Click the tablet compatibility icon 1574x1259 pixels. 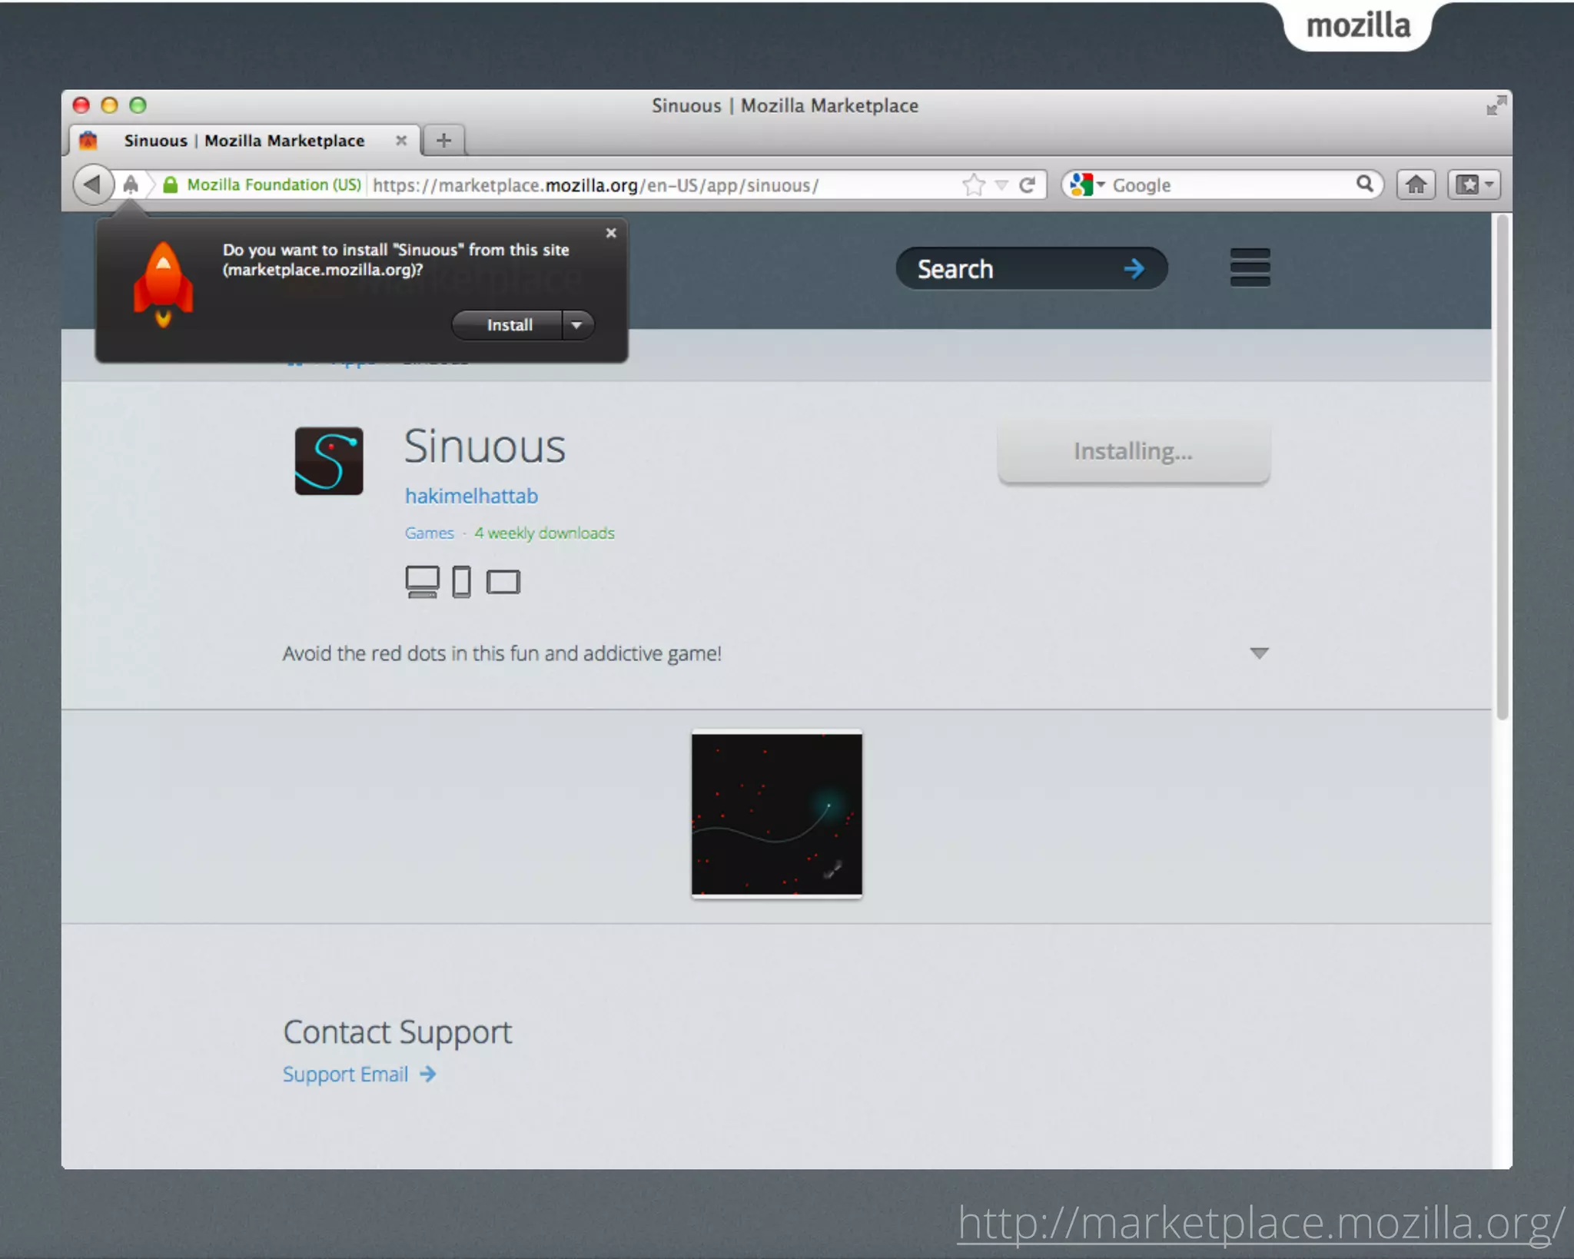point(503,582)
